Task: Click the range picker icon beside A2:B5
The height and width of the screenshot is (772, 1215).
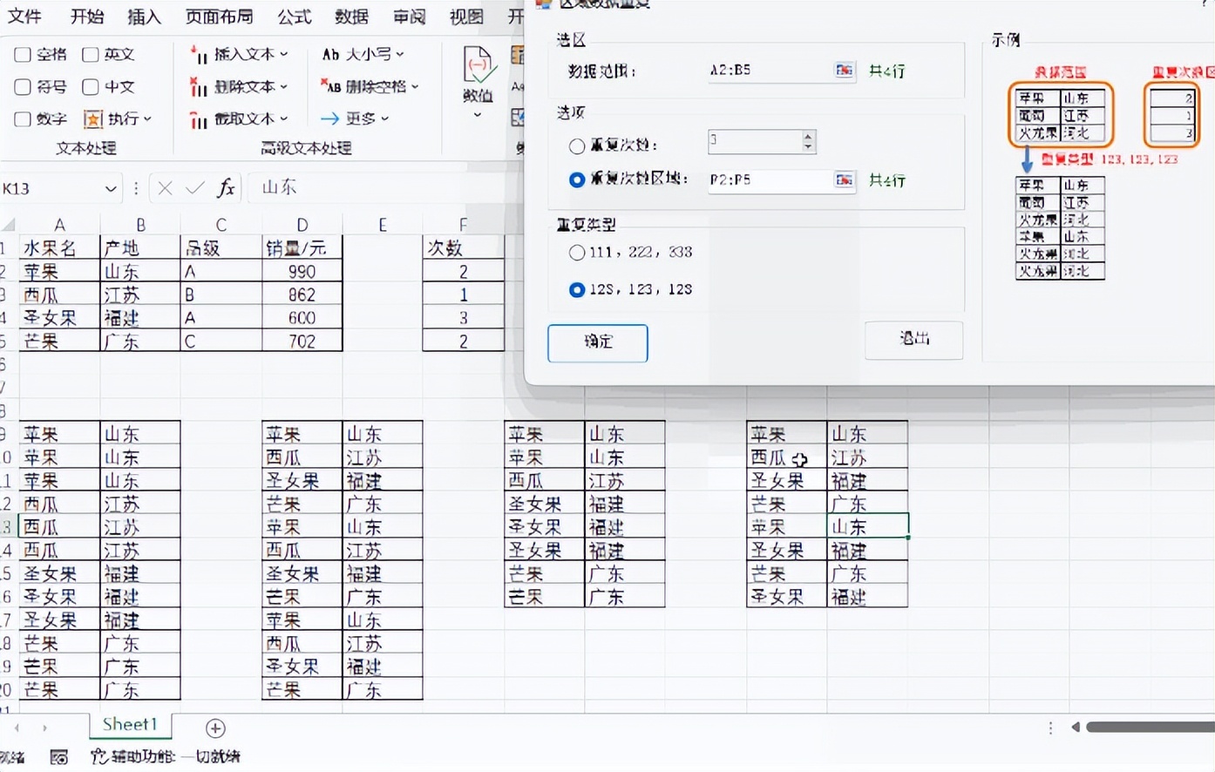Action: tap(843, 71)
